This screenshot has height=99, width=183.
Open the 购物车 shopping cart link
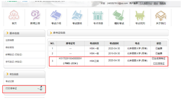coord(163,3)
